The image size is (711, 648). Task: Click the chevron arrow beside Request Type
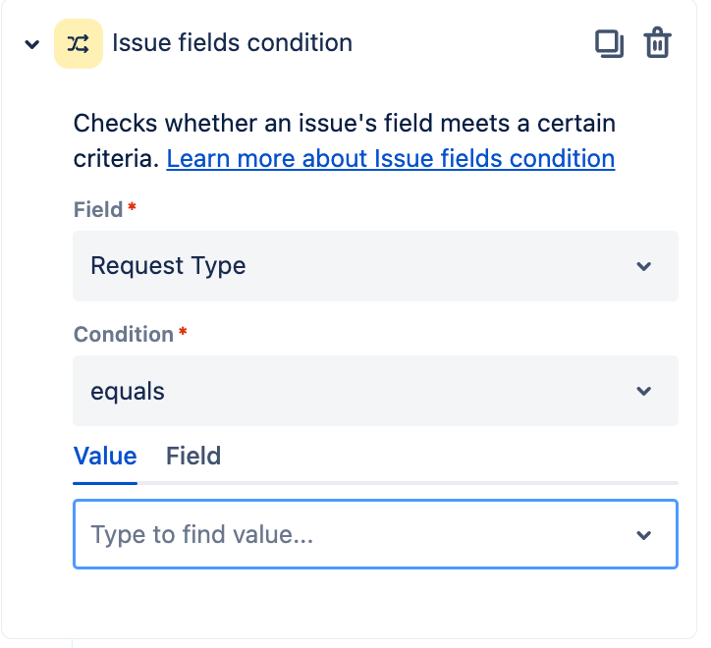tap(644, 266)
